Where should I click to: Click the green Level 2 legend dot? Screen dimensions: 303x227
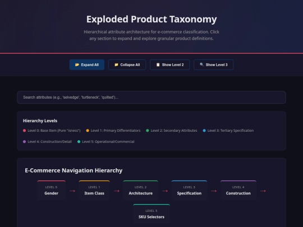[148, 131]
